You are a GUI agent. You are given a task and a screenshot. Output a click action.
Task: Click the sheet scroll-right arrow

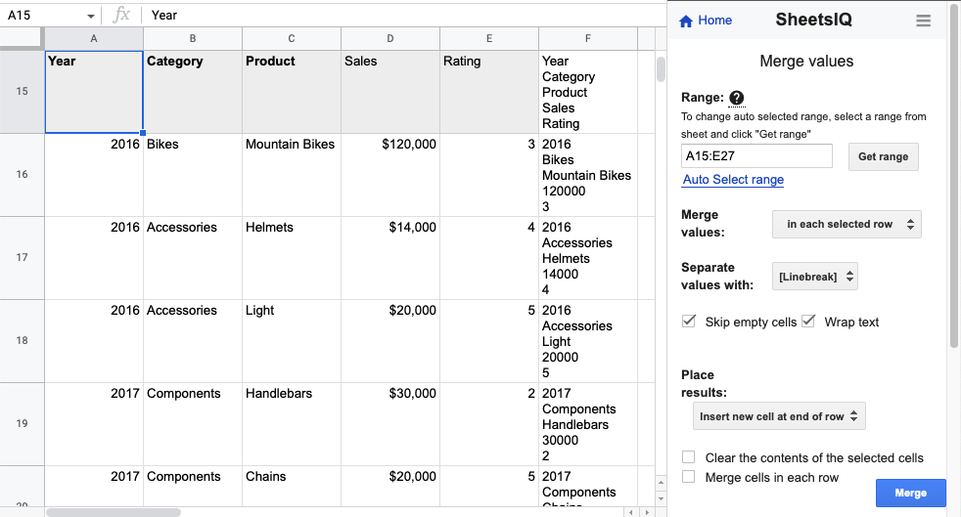click(647, 512)
